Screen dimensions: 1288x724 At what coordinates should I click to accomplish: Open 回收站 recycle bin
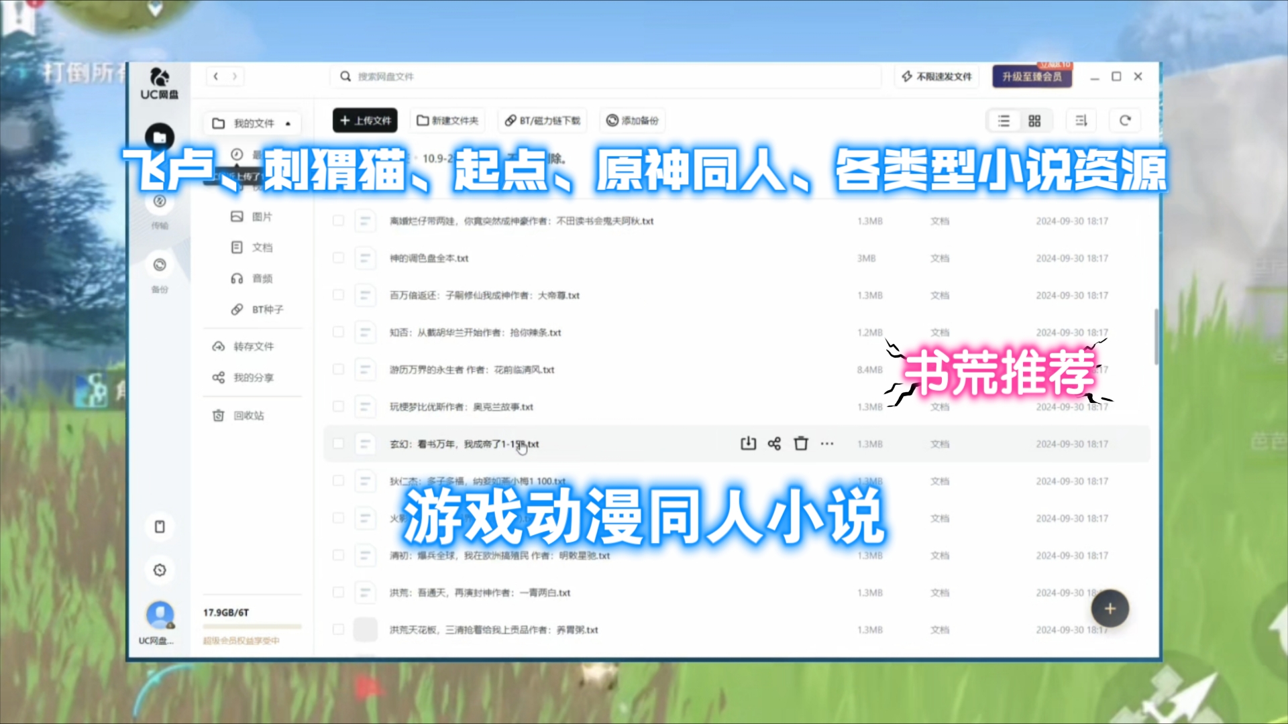pos(238,416)
